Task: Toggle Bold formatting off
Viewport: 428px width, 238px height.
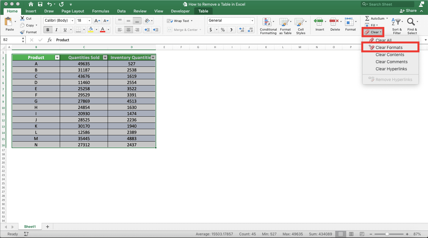Action: coord(48,30)
